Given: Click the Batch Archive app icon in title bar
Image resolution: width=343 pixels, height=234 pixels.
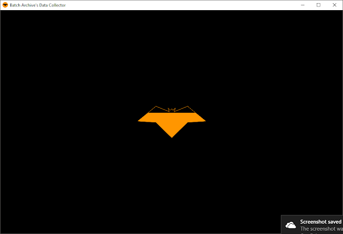Looking at the screenshot, I should click(x=5, y=5).
